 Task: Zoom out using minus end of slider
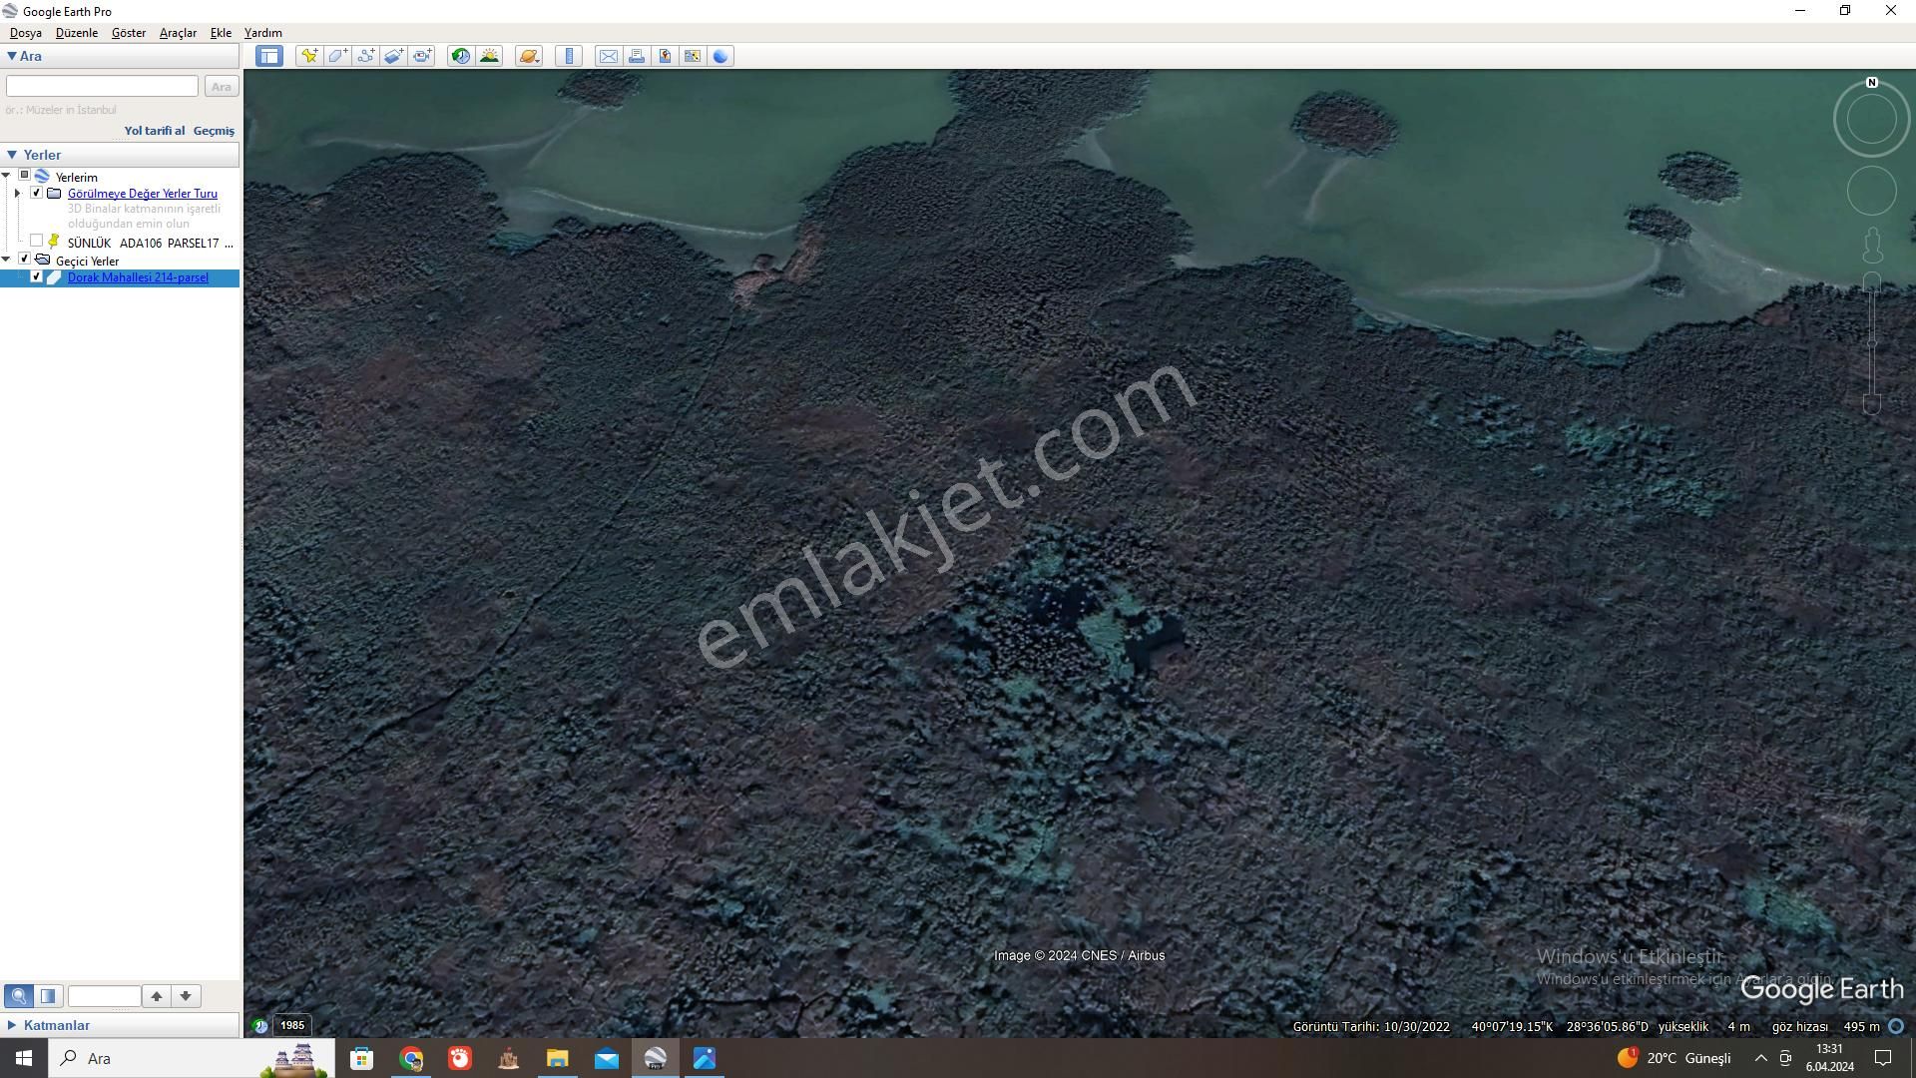(1872, 403)
